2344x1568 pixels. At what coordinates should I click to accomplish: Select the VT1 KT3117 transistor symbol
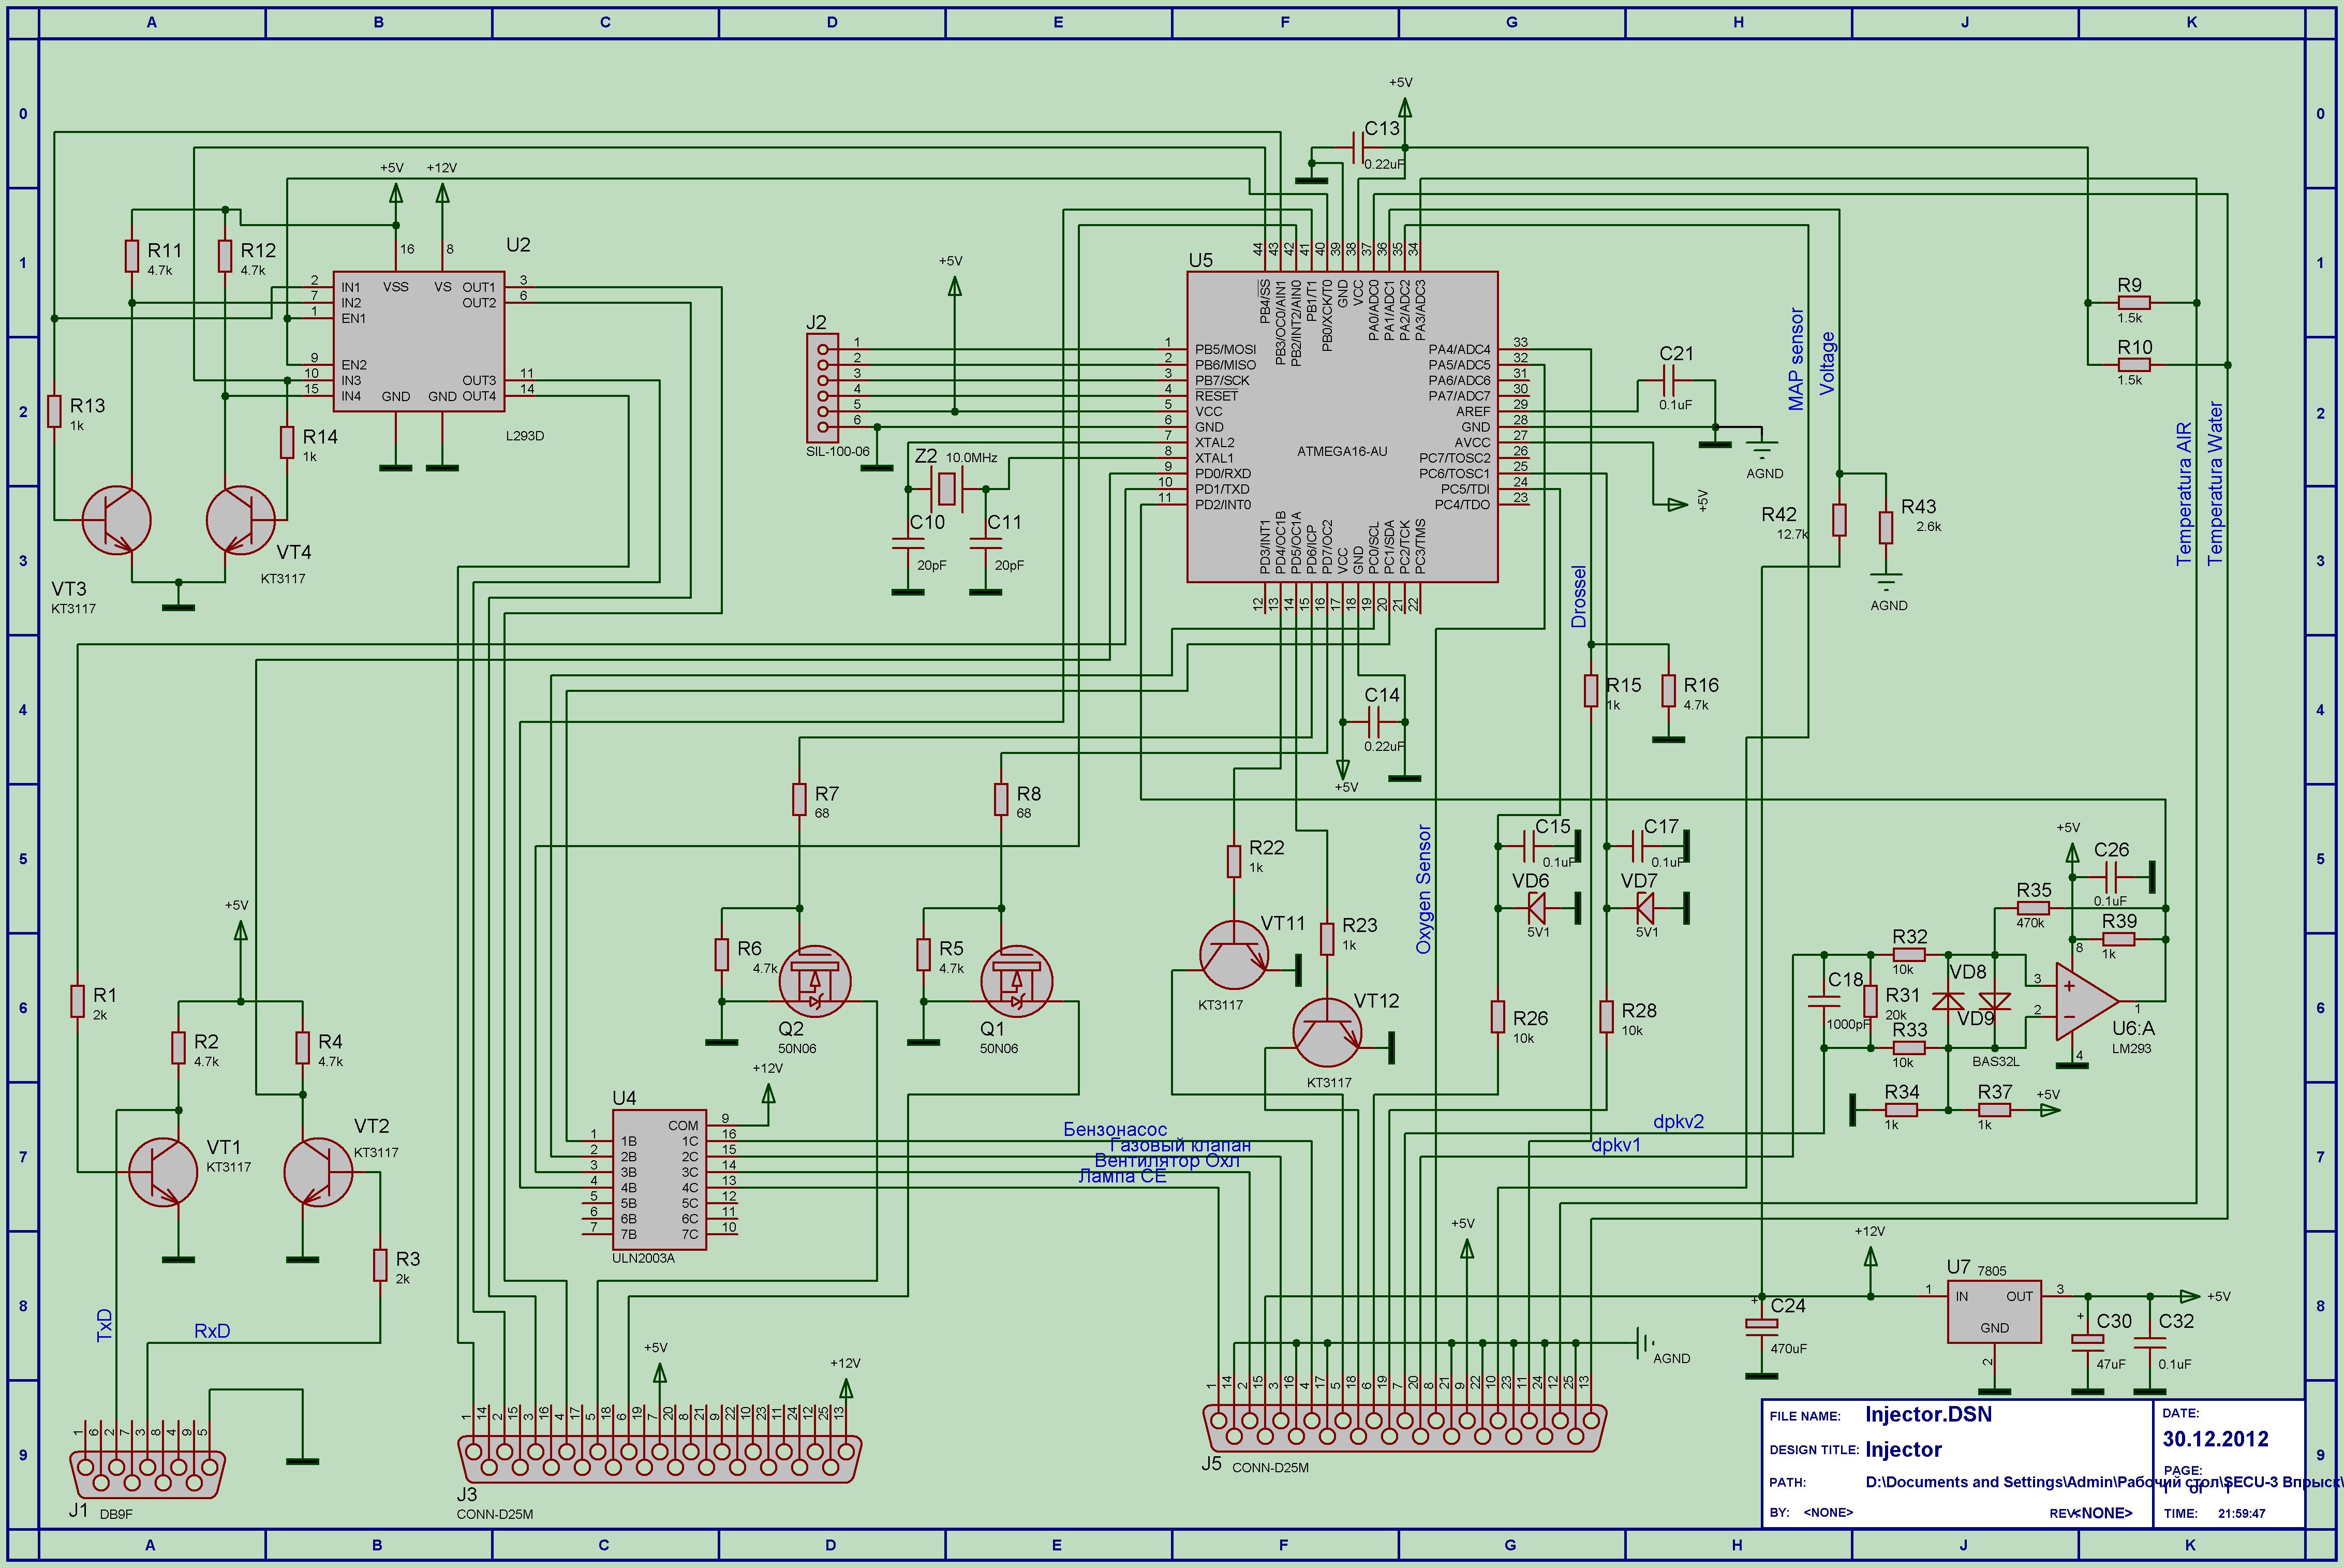point(163,1172)
